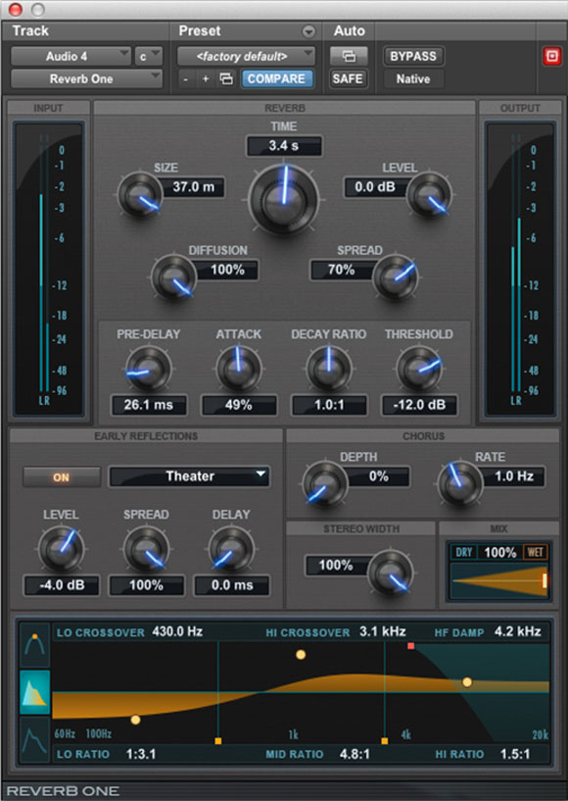Click the Size value 37.0 m
This screenshot has height=801, width=568.
pyautogui.click(x=193, y=187)
